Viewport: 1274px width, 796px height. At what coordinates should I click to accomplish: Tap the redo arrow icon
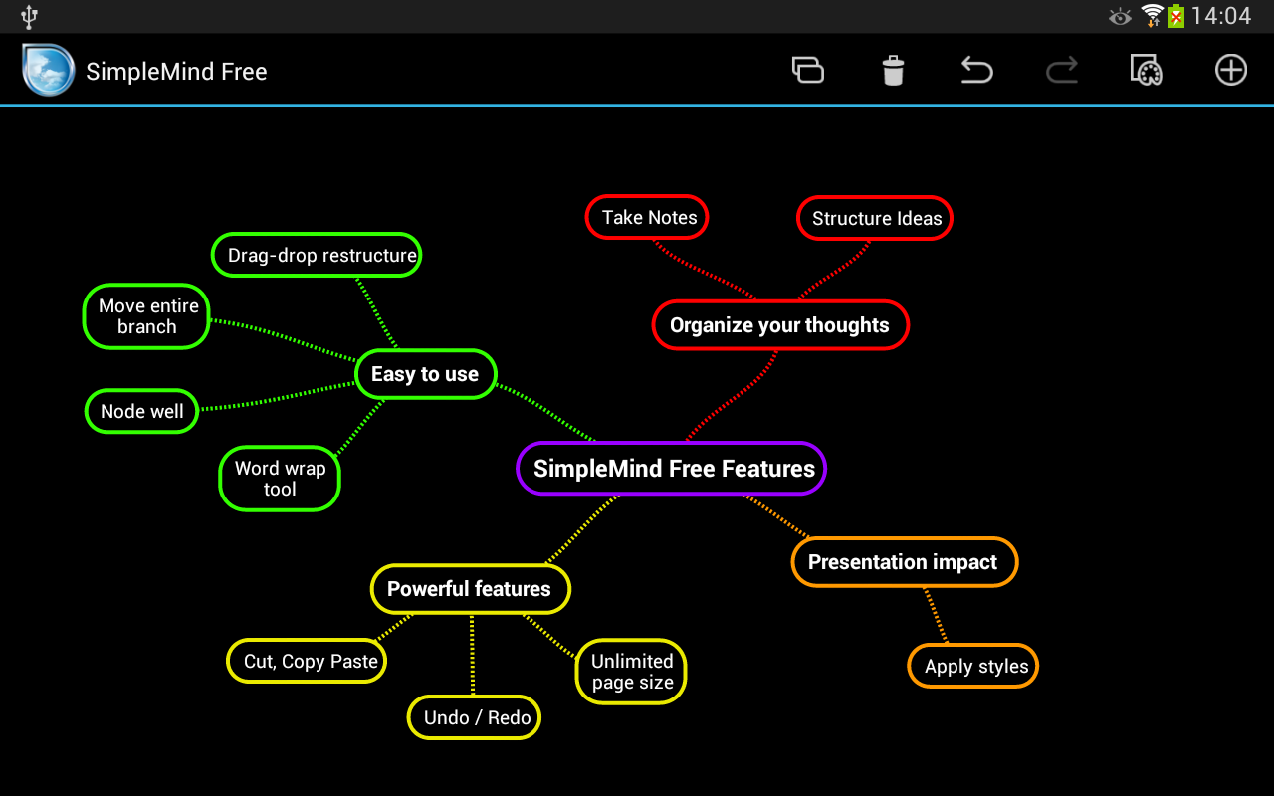click(x=1061, y=70)
